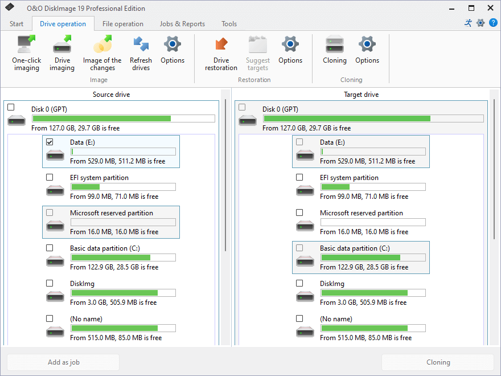Click the Data (E:) usage bar
The width and height of the screenshot is (501, 376).
pos(124,151)
